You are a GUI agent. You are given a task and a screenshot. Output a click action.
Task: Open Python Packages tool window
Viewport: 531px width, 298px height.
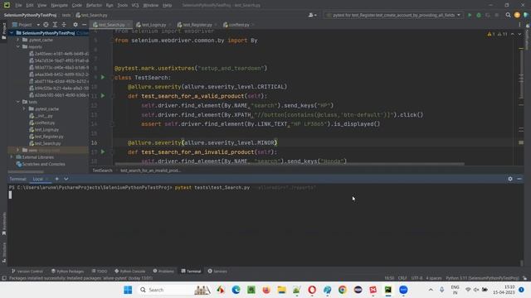pos(67,271)
